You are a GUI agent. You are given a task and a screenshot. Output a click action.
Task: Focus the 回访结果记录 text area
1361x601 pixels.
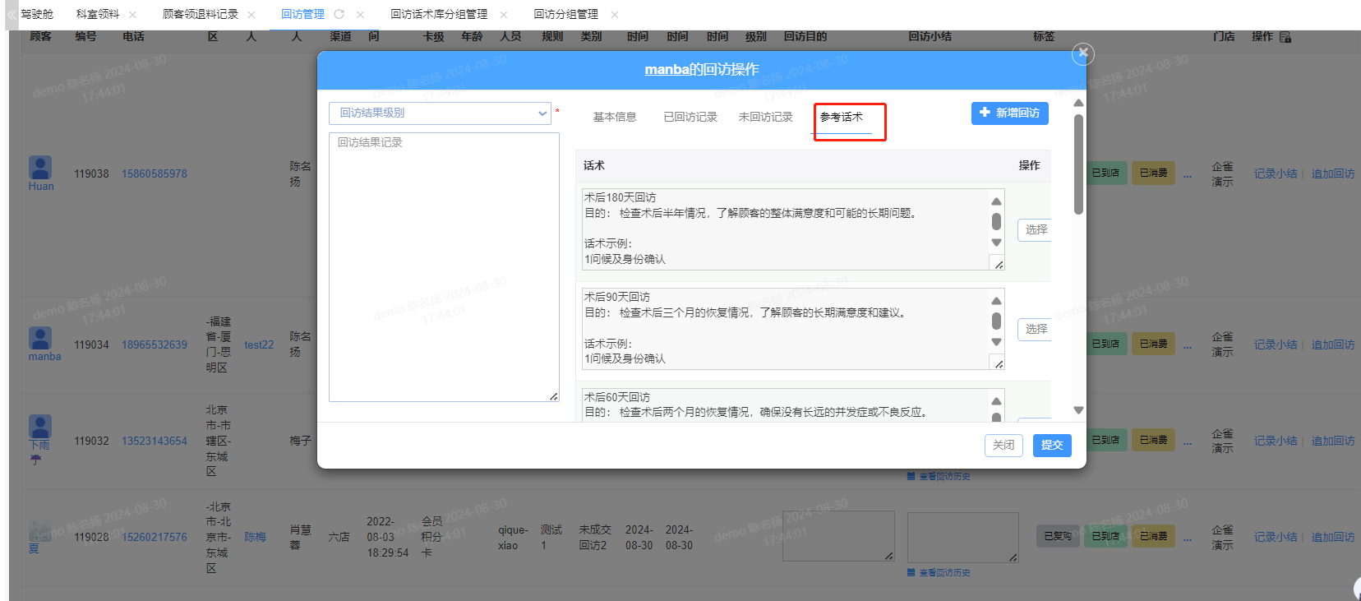pos(444,267)
